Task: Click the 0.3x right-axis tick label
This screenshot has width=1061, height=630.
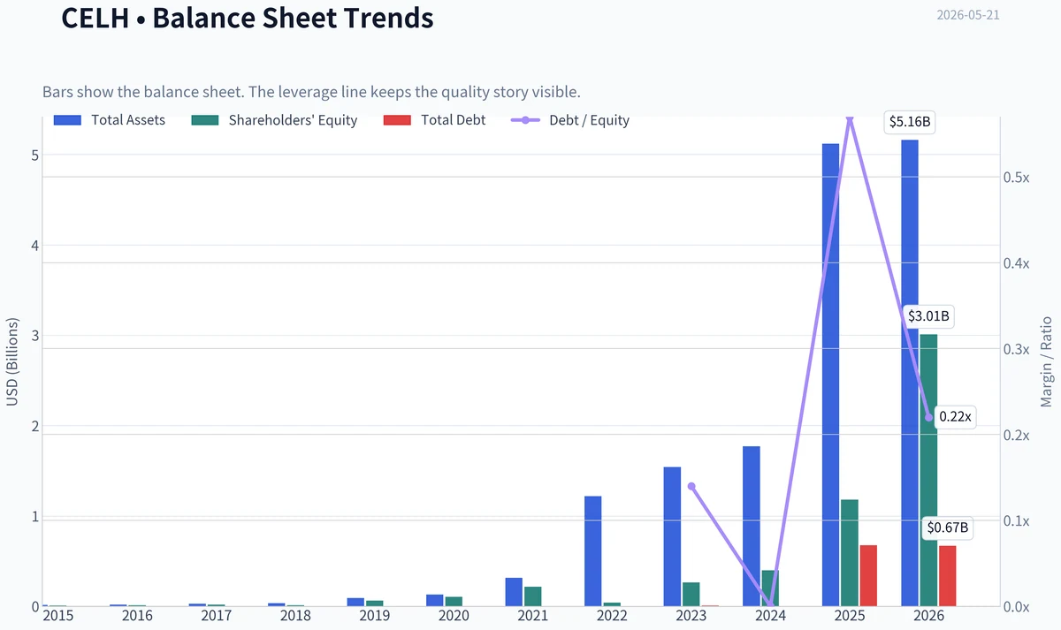Action: pos(1017,349)
